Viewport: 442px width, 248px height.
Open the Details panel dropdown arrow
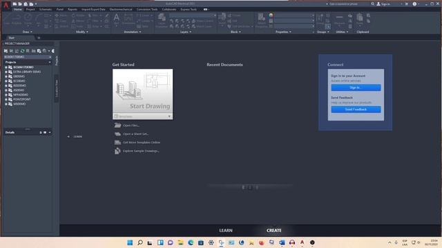50,132
